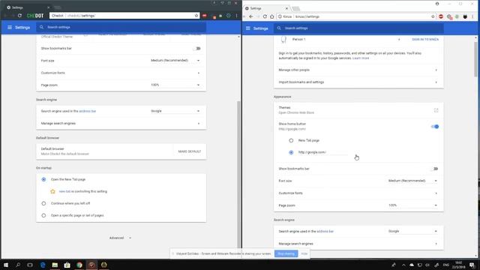Toggle Show bookmarks bar in Kinza
Viewport: 480px width, 270px height.
(435, 169)
